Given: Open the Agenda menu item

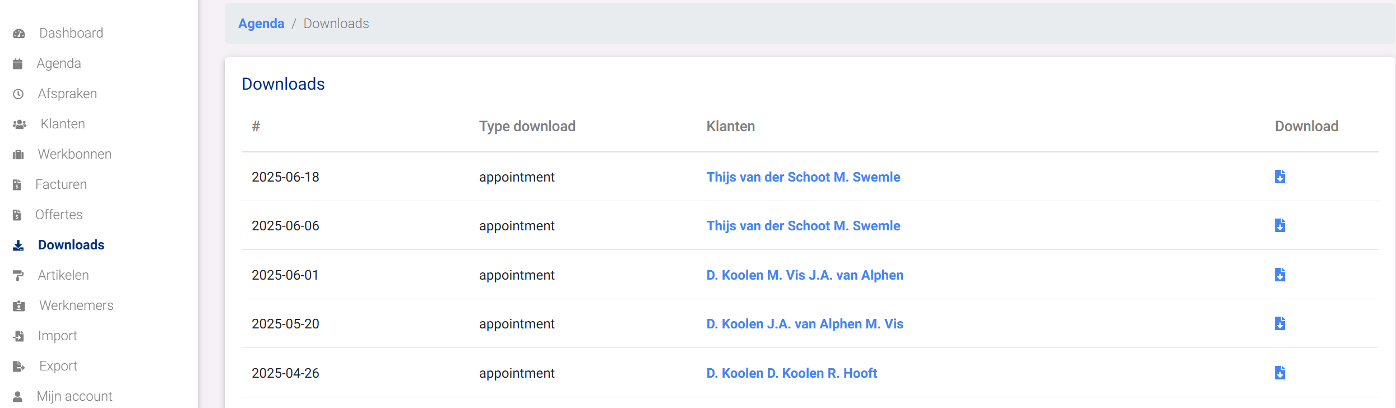Looking at the screenshot, I should click(59, 63).
